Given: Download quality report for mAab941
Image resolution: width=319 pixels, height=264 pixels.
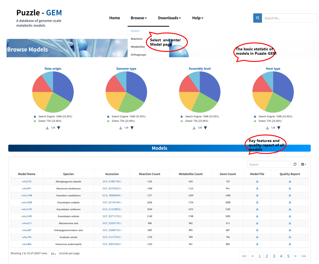Looking at the screenshot, I should (290, 188).
